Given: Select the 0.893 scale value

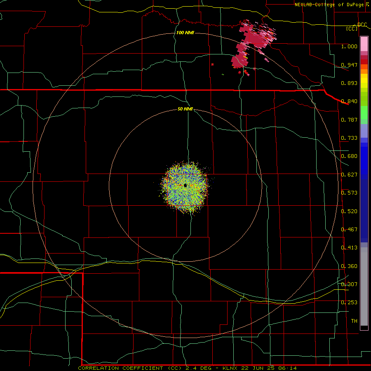Looking at the screenshot, I should (x=349, y=83).
